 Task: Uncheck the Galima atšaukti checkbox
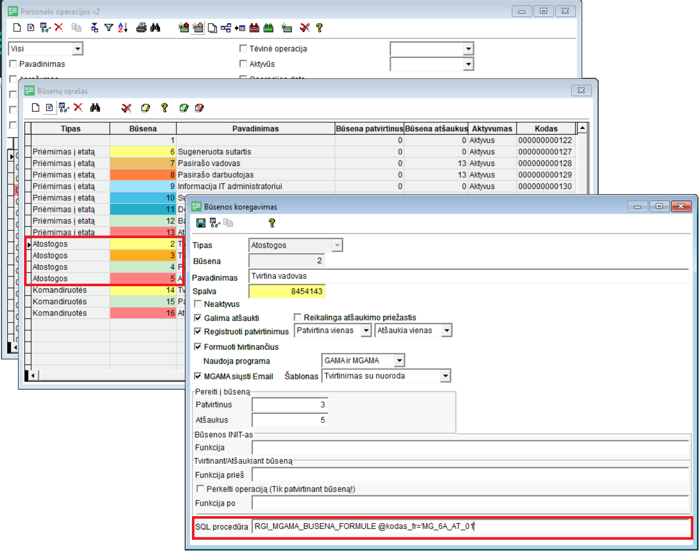click(198, 318)
